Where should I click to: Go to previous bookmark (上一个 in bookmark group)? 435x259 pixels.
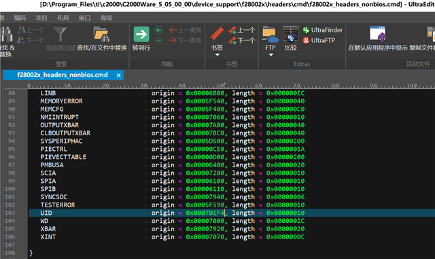point(242,30)
